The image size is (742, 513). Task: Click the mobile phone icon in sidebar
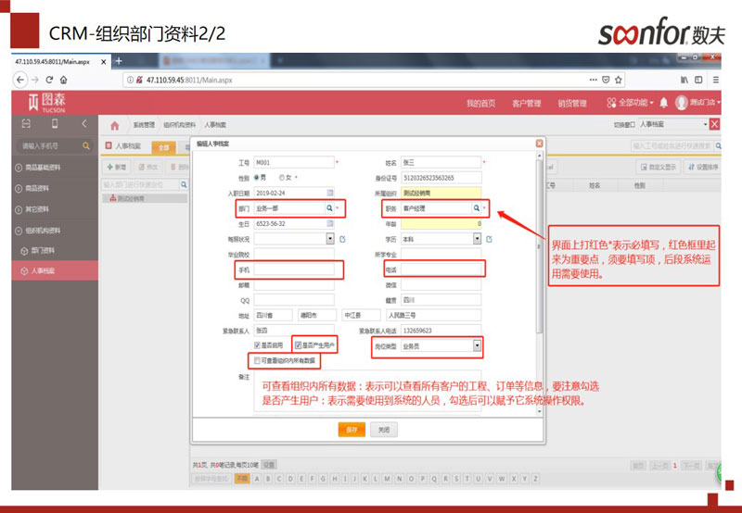[55, 124]
